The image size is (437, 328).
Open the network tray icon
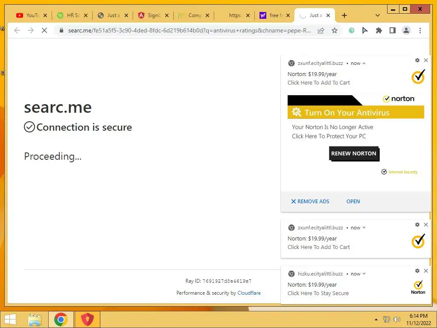tap(386, 319)
